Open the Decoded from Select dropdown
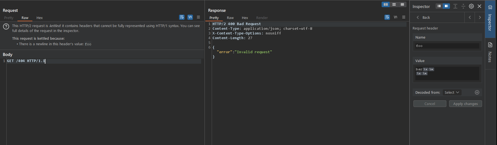The height and width of the screenshot is (145, 497). click(452, 92)
